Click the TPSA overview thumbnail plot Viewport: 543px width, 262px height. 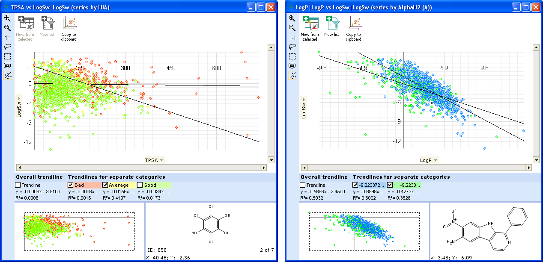79,231
